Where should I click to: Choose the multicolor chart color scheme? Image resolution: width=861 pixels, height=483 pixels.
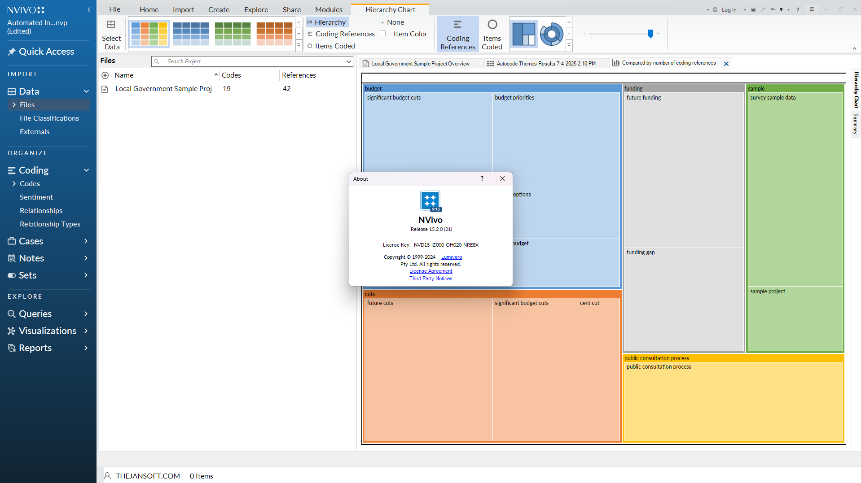click(x=149, y=34)
